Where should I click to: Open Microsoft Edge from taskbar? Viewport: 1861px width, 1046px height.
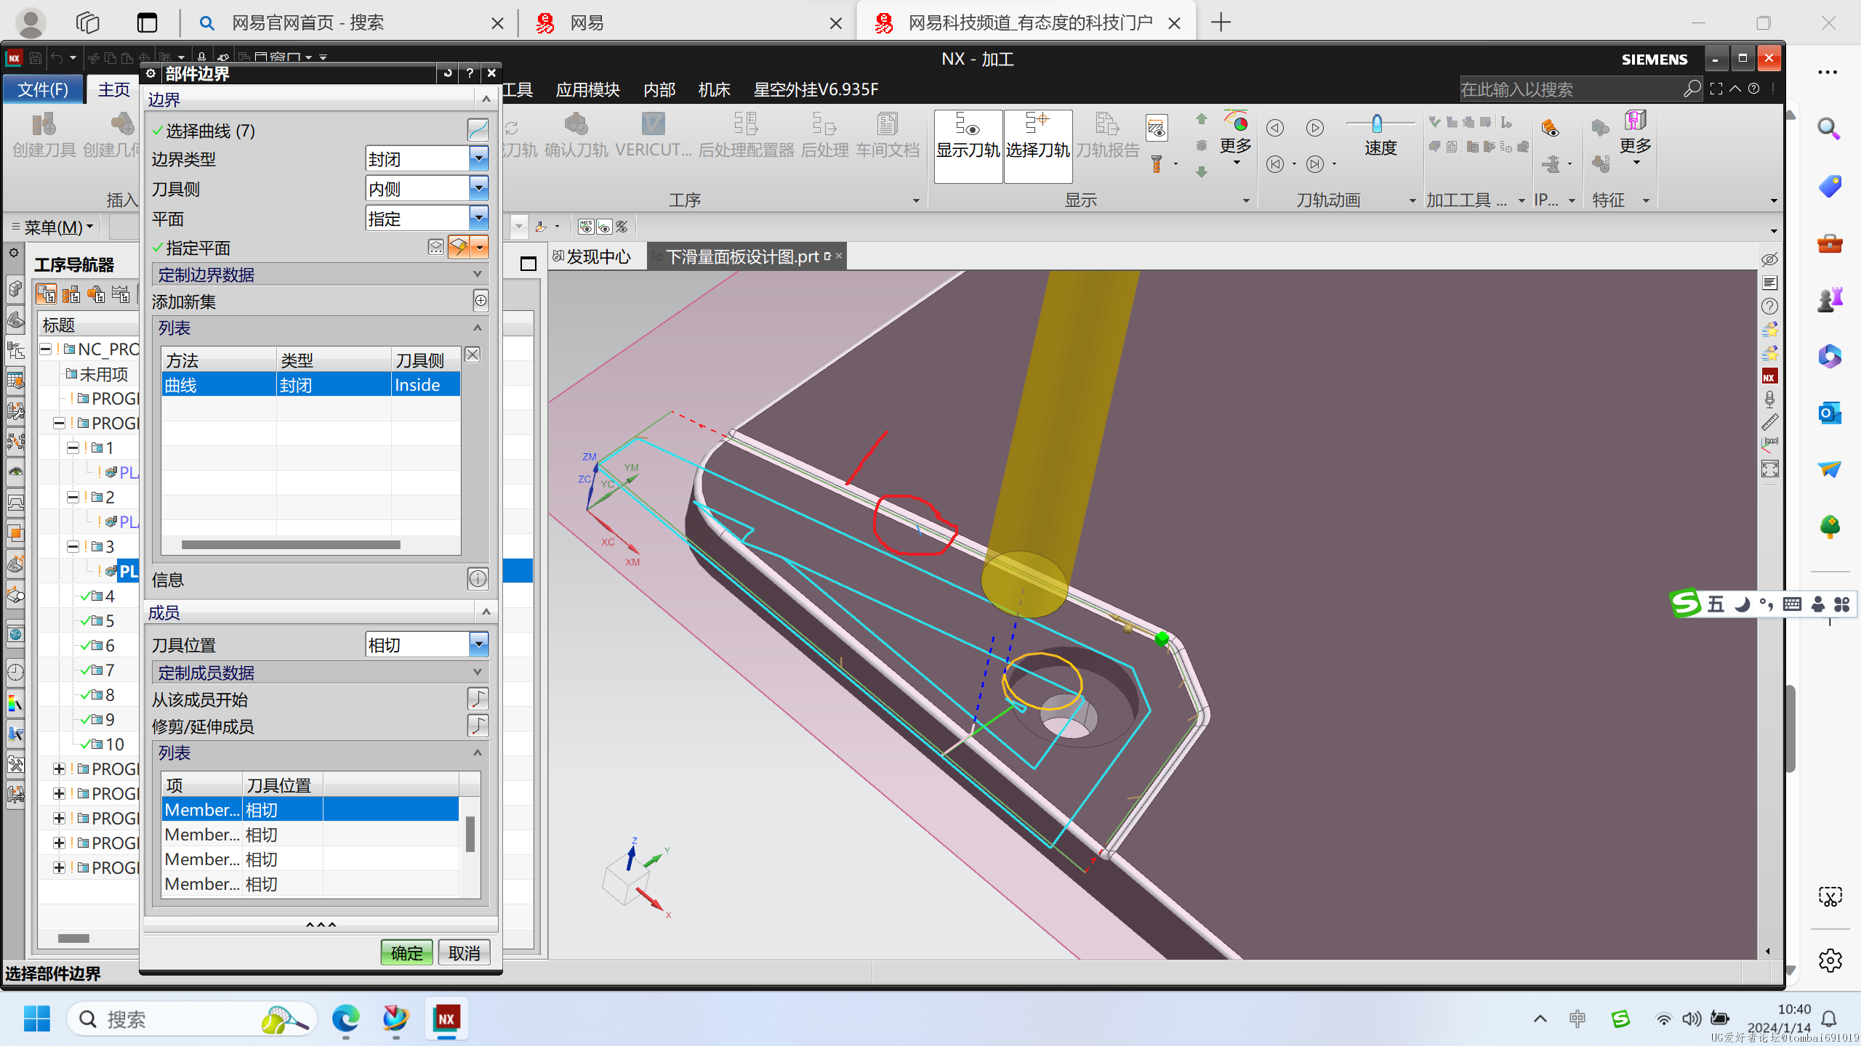coord(345,1018)
